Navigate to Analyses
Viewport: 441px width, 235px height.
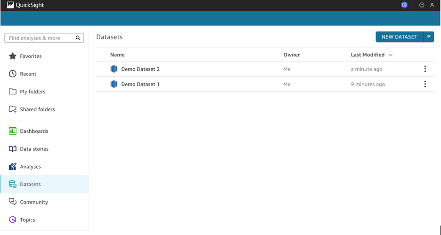[30, 167]
